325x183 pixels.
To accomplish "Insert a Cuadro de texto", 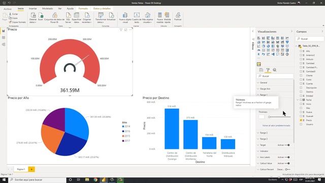I will 137,18.
